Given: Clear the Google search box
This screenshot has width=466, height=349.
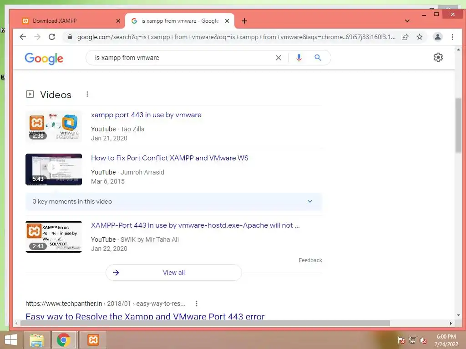Looking at the screenshot, I should [x=278, y=58].
